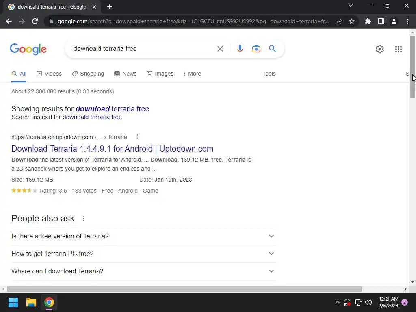This screenshot has width=416, height=312.
Task: Share this page from address bar
Action: [x=339, y=21]
